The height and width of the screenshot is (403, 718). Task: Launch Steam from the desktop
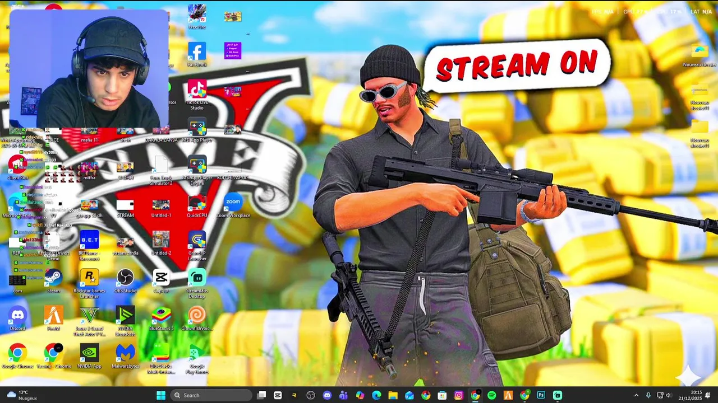coord(53,281)
